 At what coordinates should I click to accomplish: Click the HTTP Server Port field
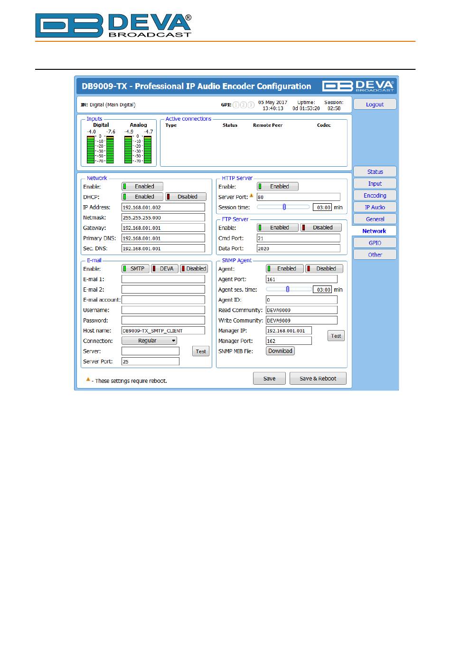(x=299, y=197)
